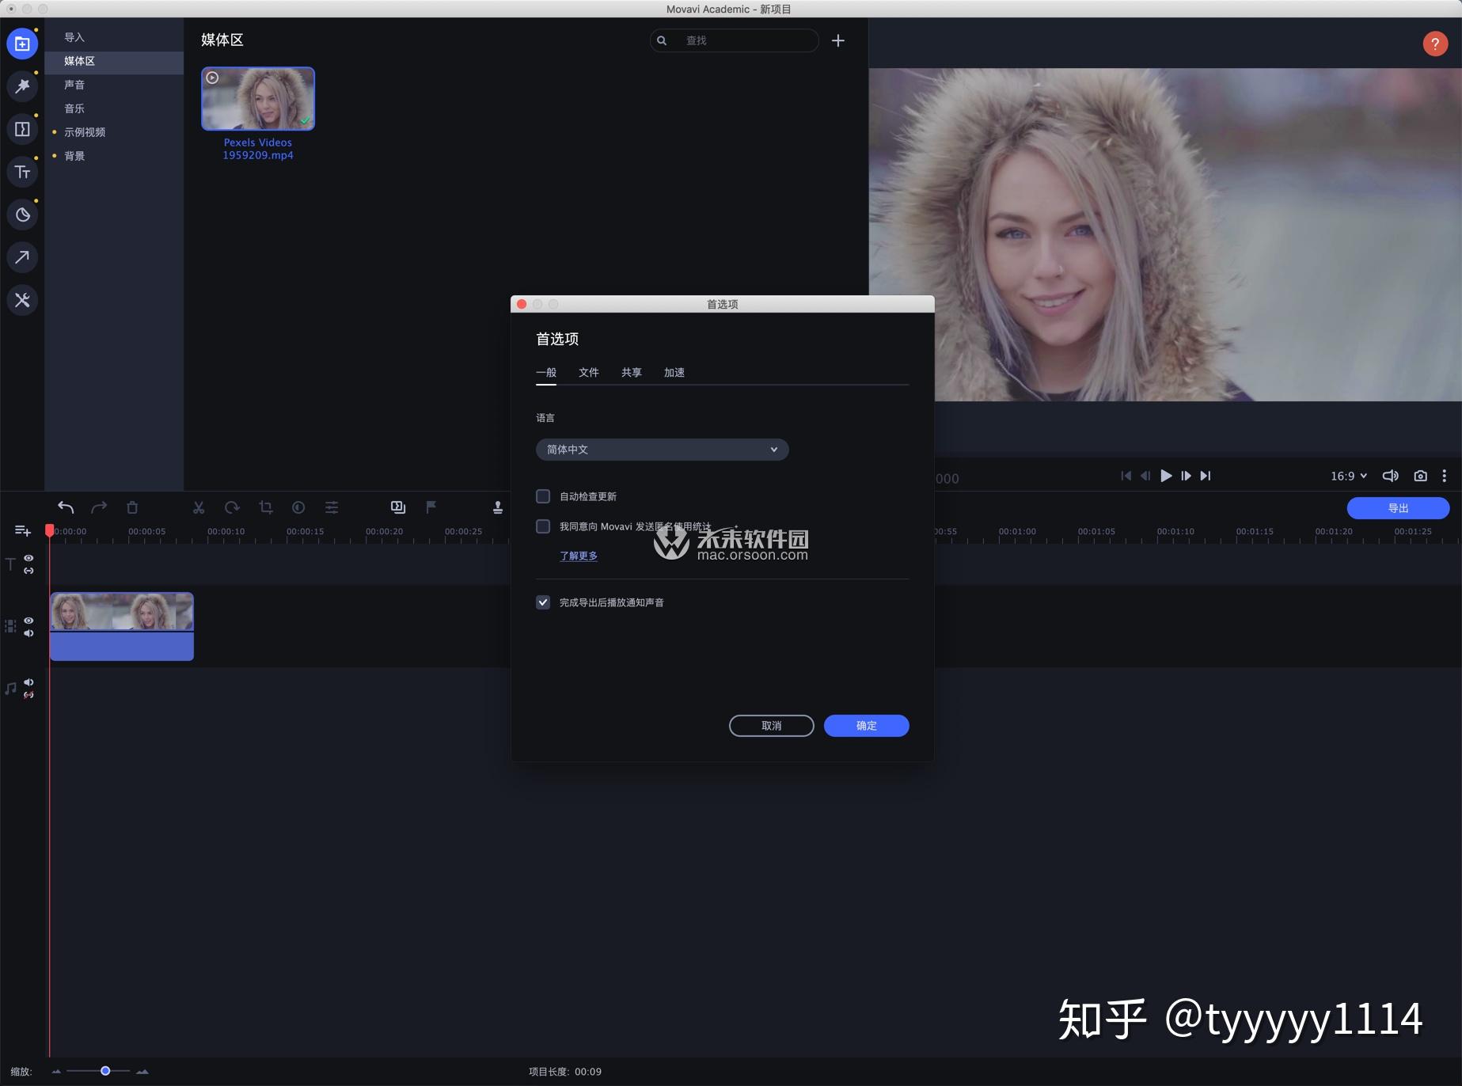Click the red help question mark icon

click(1434, 44)
